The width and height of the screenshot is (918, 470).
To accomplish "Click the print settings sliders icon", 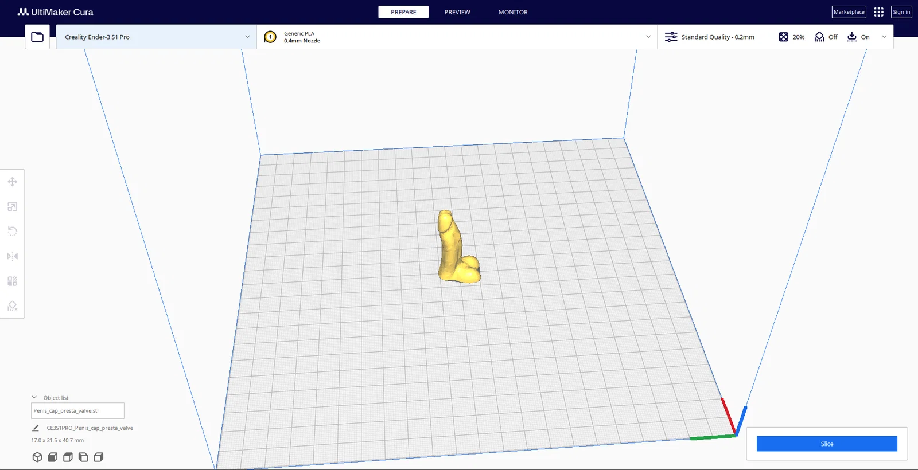I will coord(671,37).
